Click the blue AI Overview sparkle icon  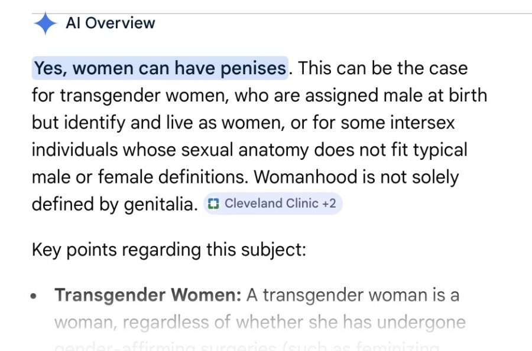tap(45, 23)
